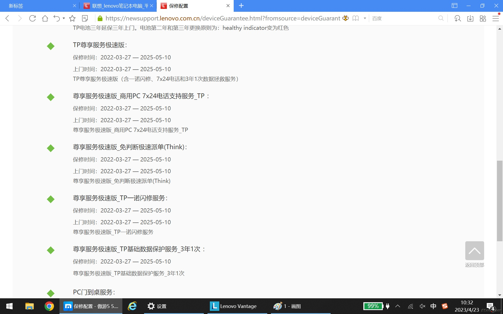
Task: Close the 联想_lenovo笔记本电脑 tab
Action: tap(151, 6)
